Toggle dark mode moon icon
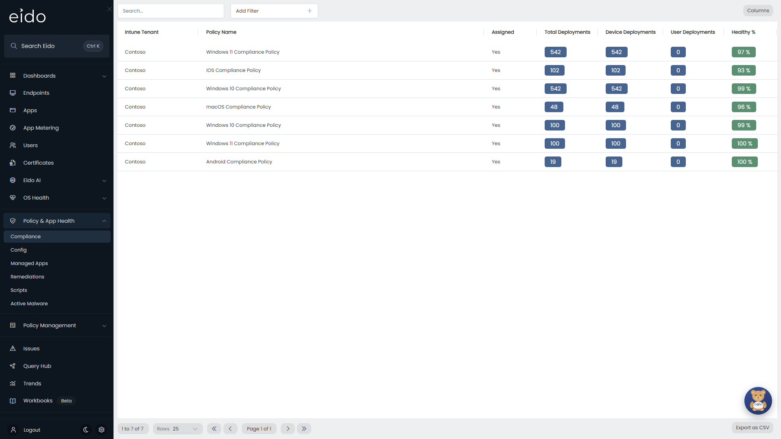The image size is (781, 439). pos(86,430)
